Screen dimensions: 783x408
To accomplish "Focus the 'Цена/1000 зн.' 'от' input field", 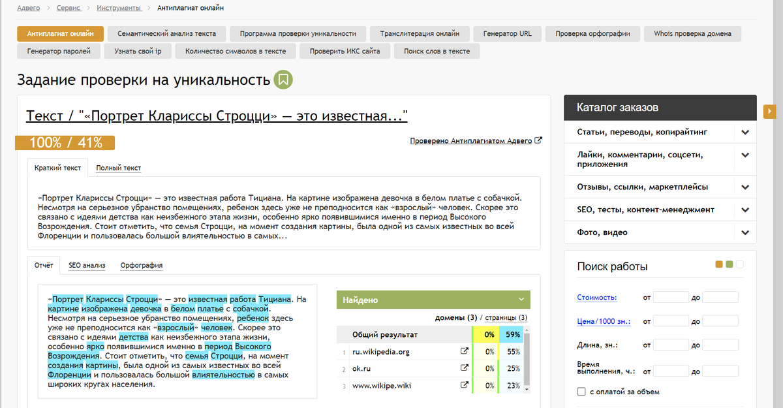I will pyautogui.click(x=671, y=321).
